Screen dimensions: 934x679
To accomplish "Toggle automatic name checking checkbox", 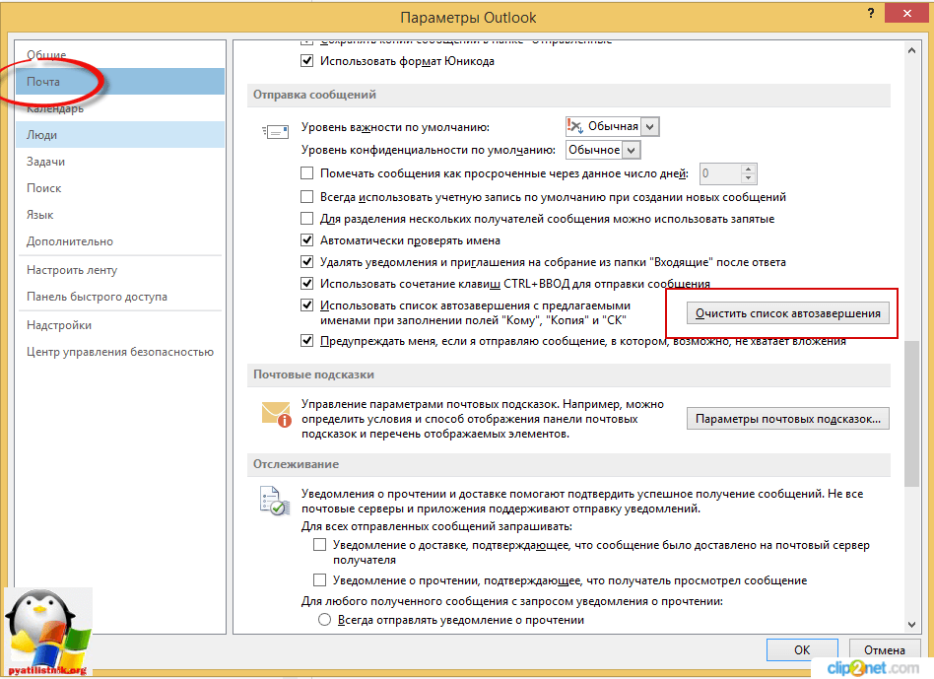I will [306, 240].
